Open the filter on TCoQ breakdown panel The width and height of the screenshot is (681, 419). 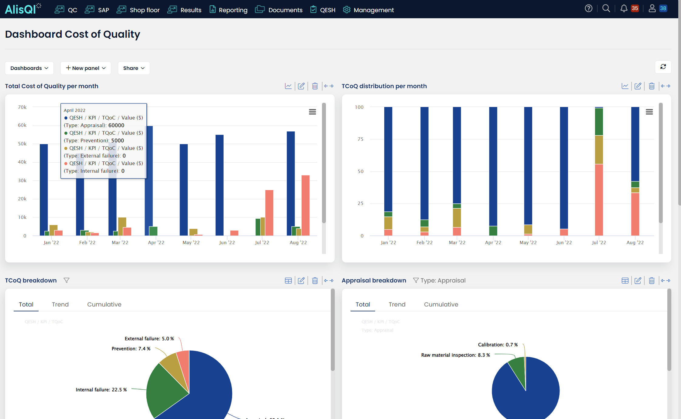click(x=67, y=280)
